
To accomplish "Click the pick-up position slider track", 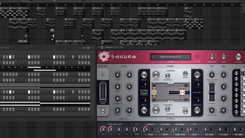I will click(x=179, y=93).
